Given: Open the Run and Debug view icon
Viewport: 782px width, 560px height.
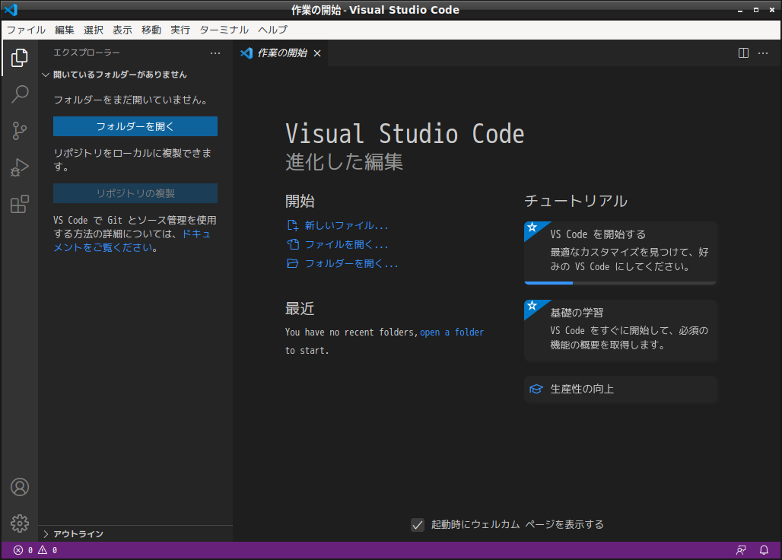Looking at the screenshot, I should pos(20,167).
